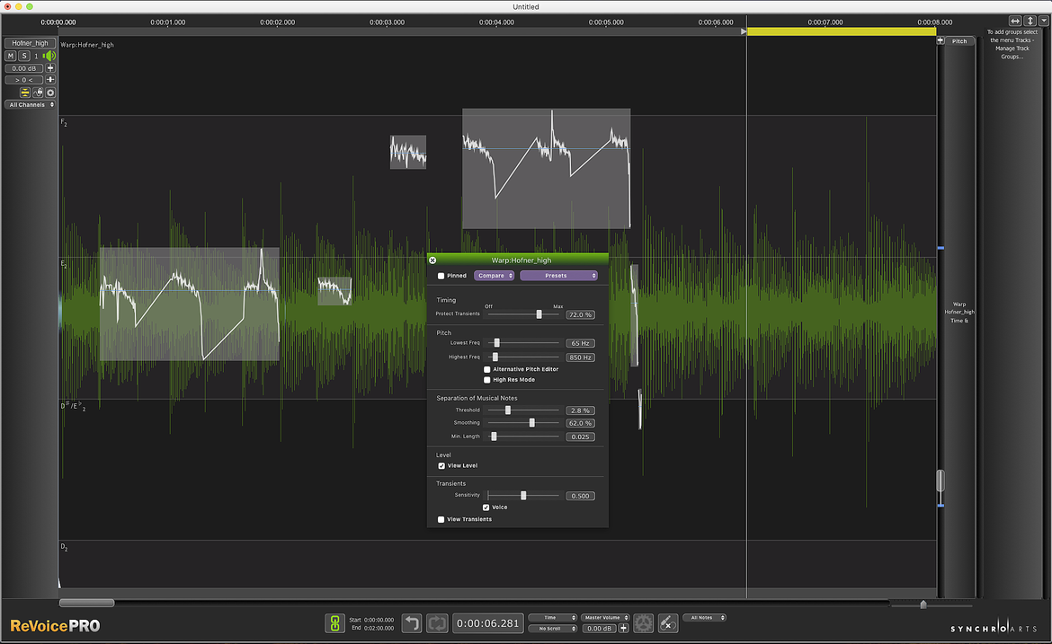The height and width of the screenshot is (644, 1052).
Task: Click the pencil with X tool icon
Action: (x=667, y=623)
